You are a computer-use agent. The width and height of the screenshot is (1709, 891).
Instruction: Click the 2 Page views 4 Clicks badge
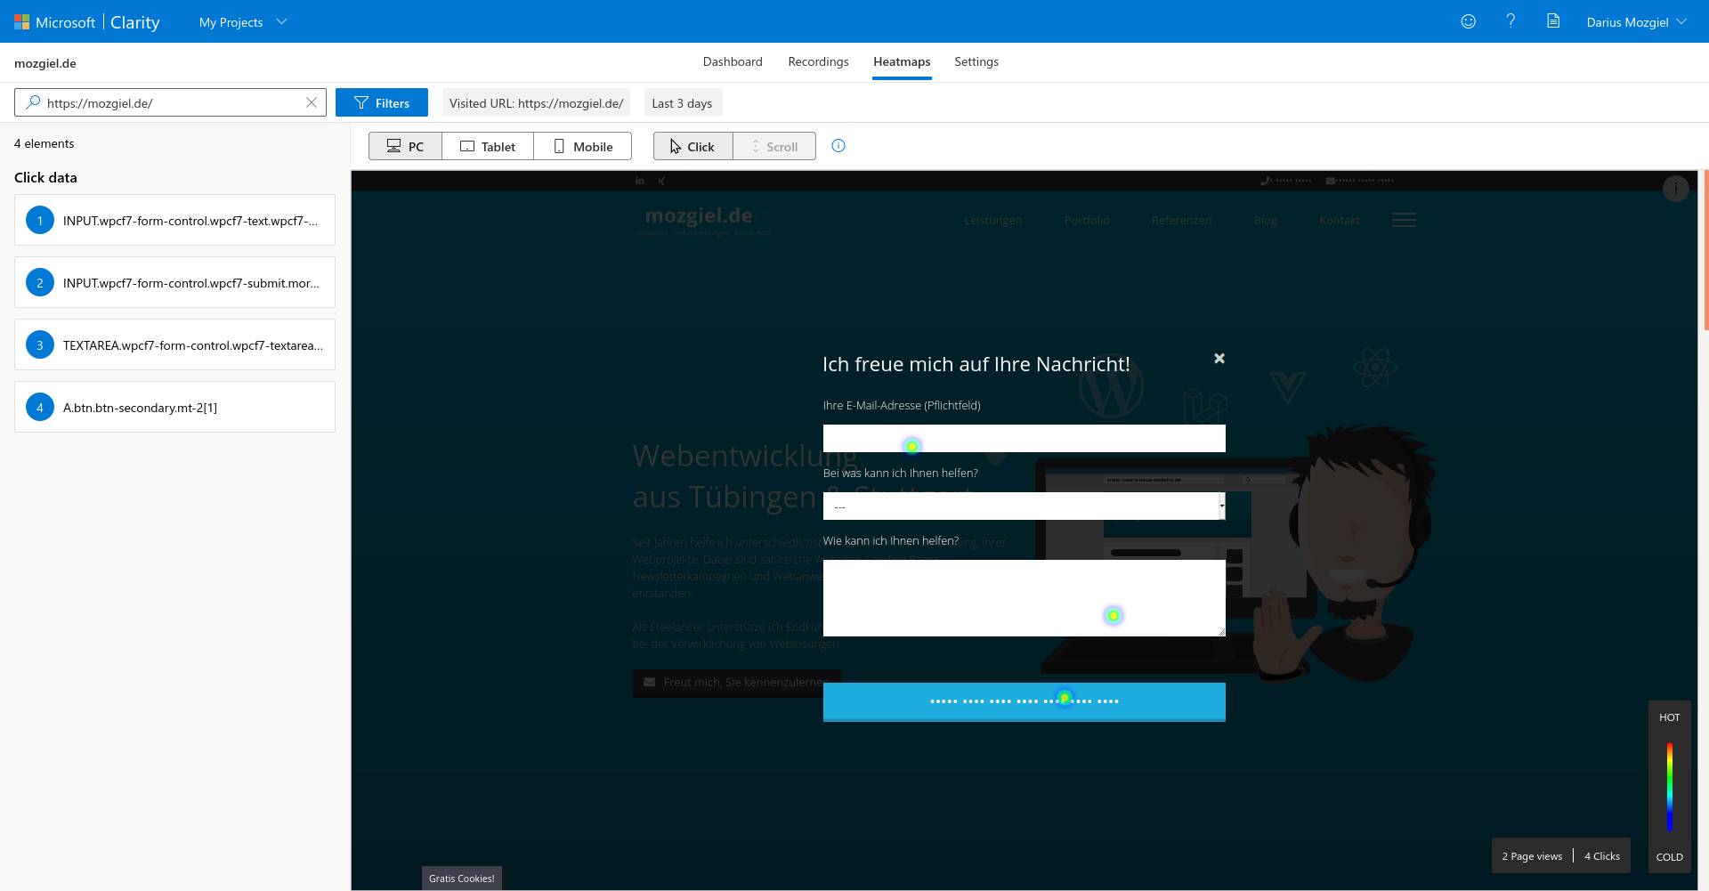coord(1560,855)
